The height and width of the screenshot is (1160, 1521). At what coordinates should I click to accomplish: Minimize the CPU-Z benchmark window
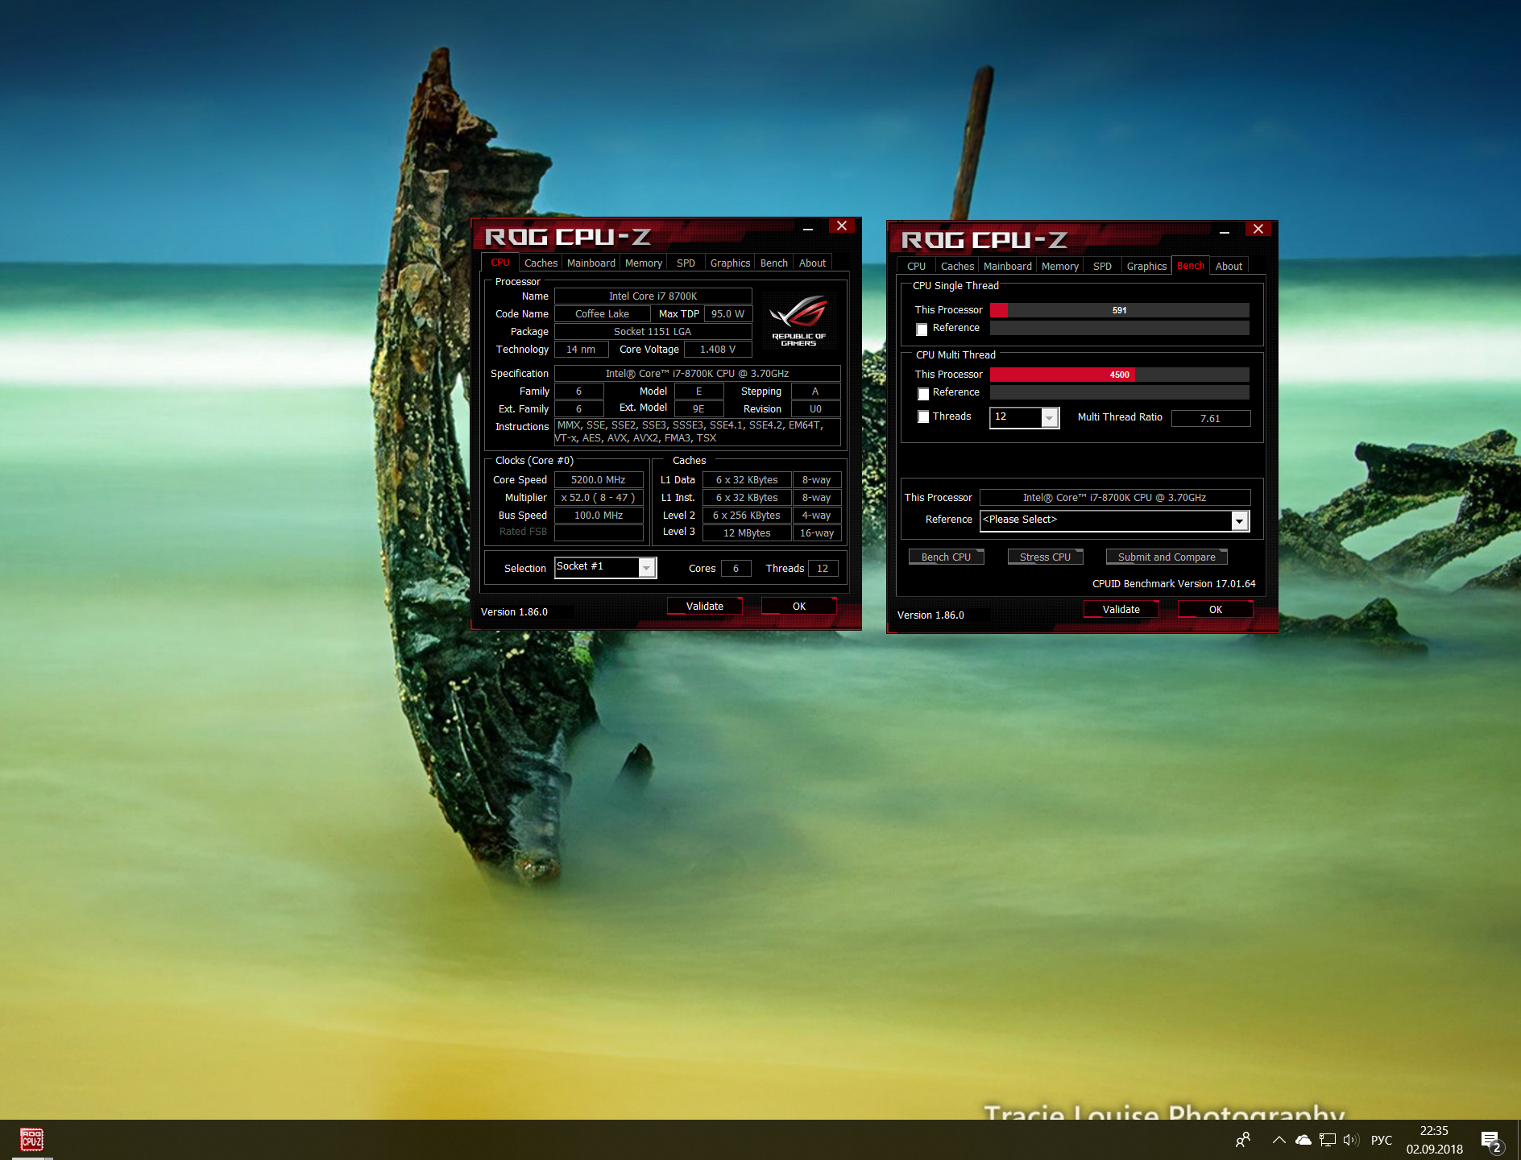[x=1224, y=230]
